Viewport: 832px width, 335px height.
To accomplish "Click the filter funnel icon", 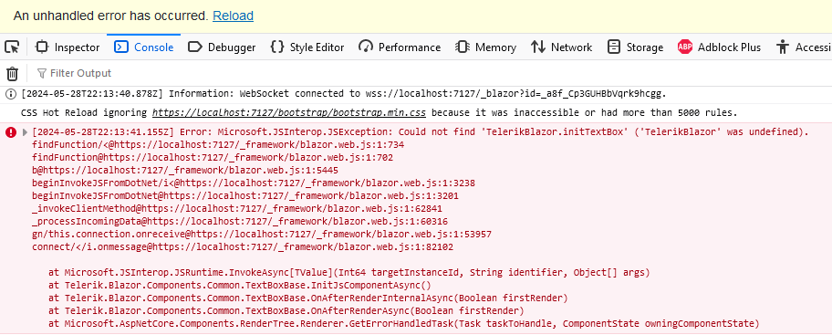I will click(x=41, y=73).
